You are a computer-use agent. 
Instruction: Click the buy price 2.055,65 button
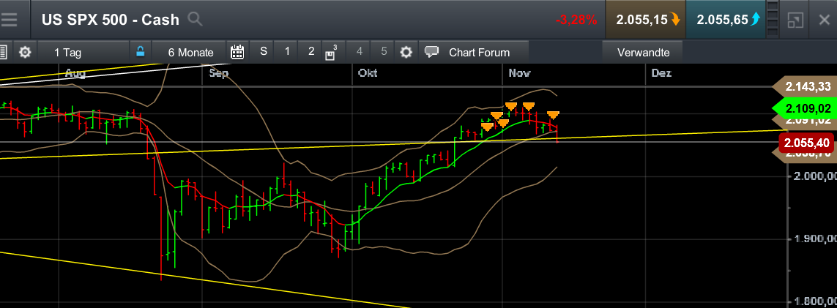click(x=726, y=20)
